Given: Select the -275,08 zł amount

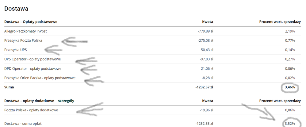Looking at the screenshot, I should [205, 40].
